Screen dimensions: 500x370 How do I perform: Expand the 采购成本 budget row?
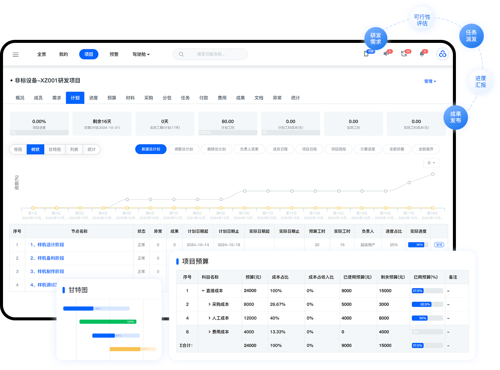pyautogui.click(x=209, y=304)
